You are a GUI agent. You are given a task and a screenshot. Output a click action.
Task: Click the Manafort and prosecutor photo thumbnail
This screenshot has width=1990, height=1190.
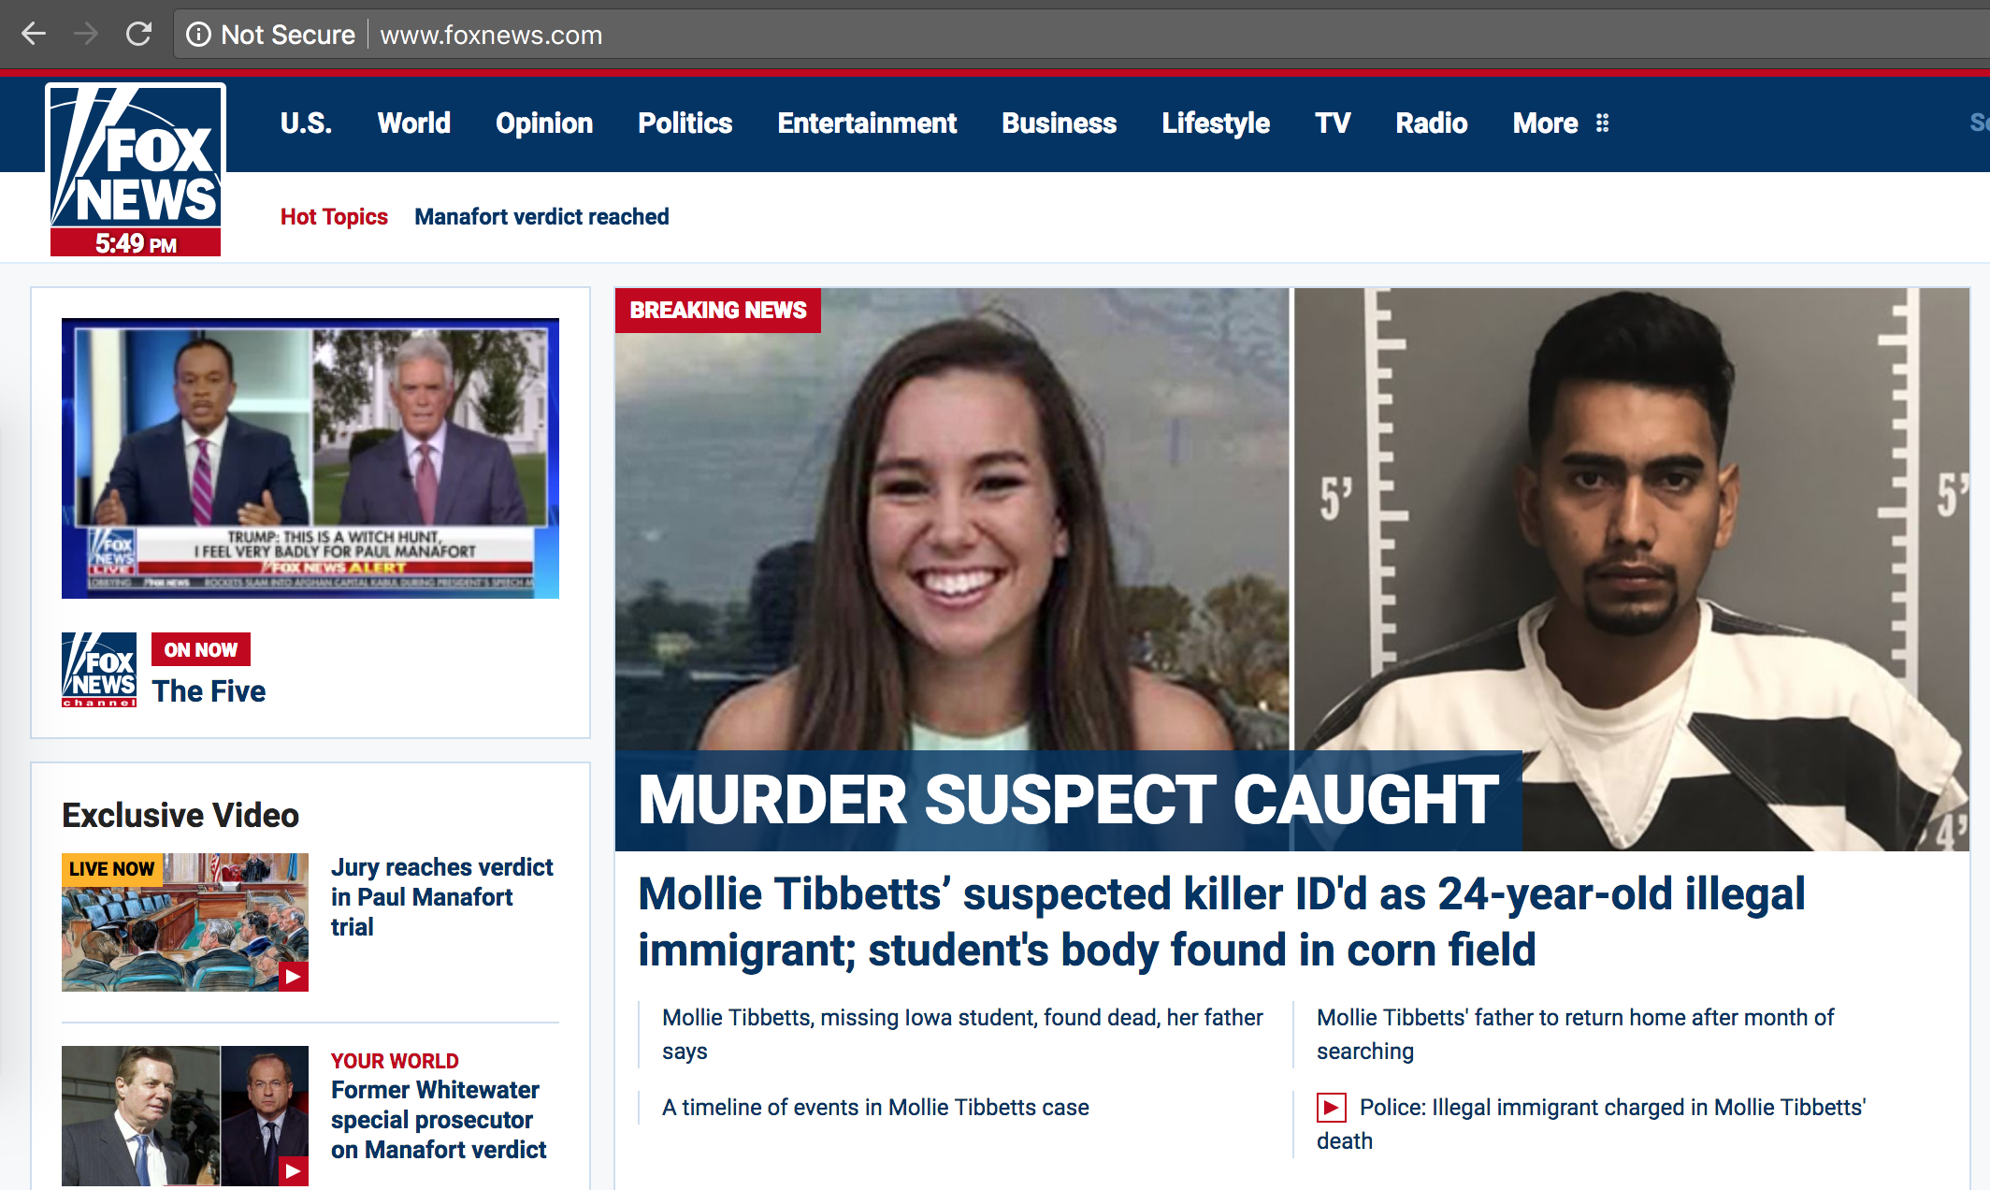click(185, 1116)
